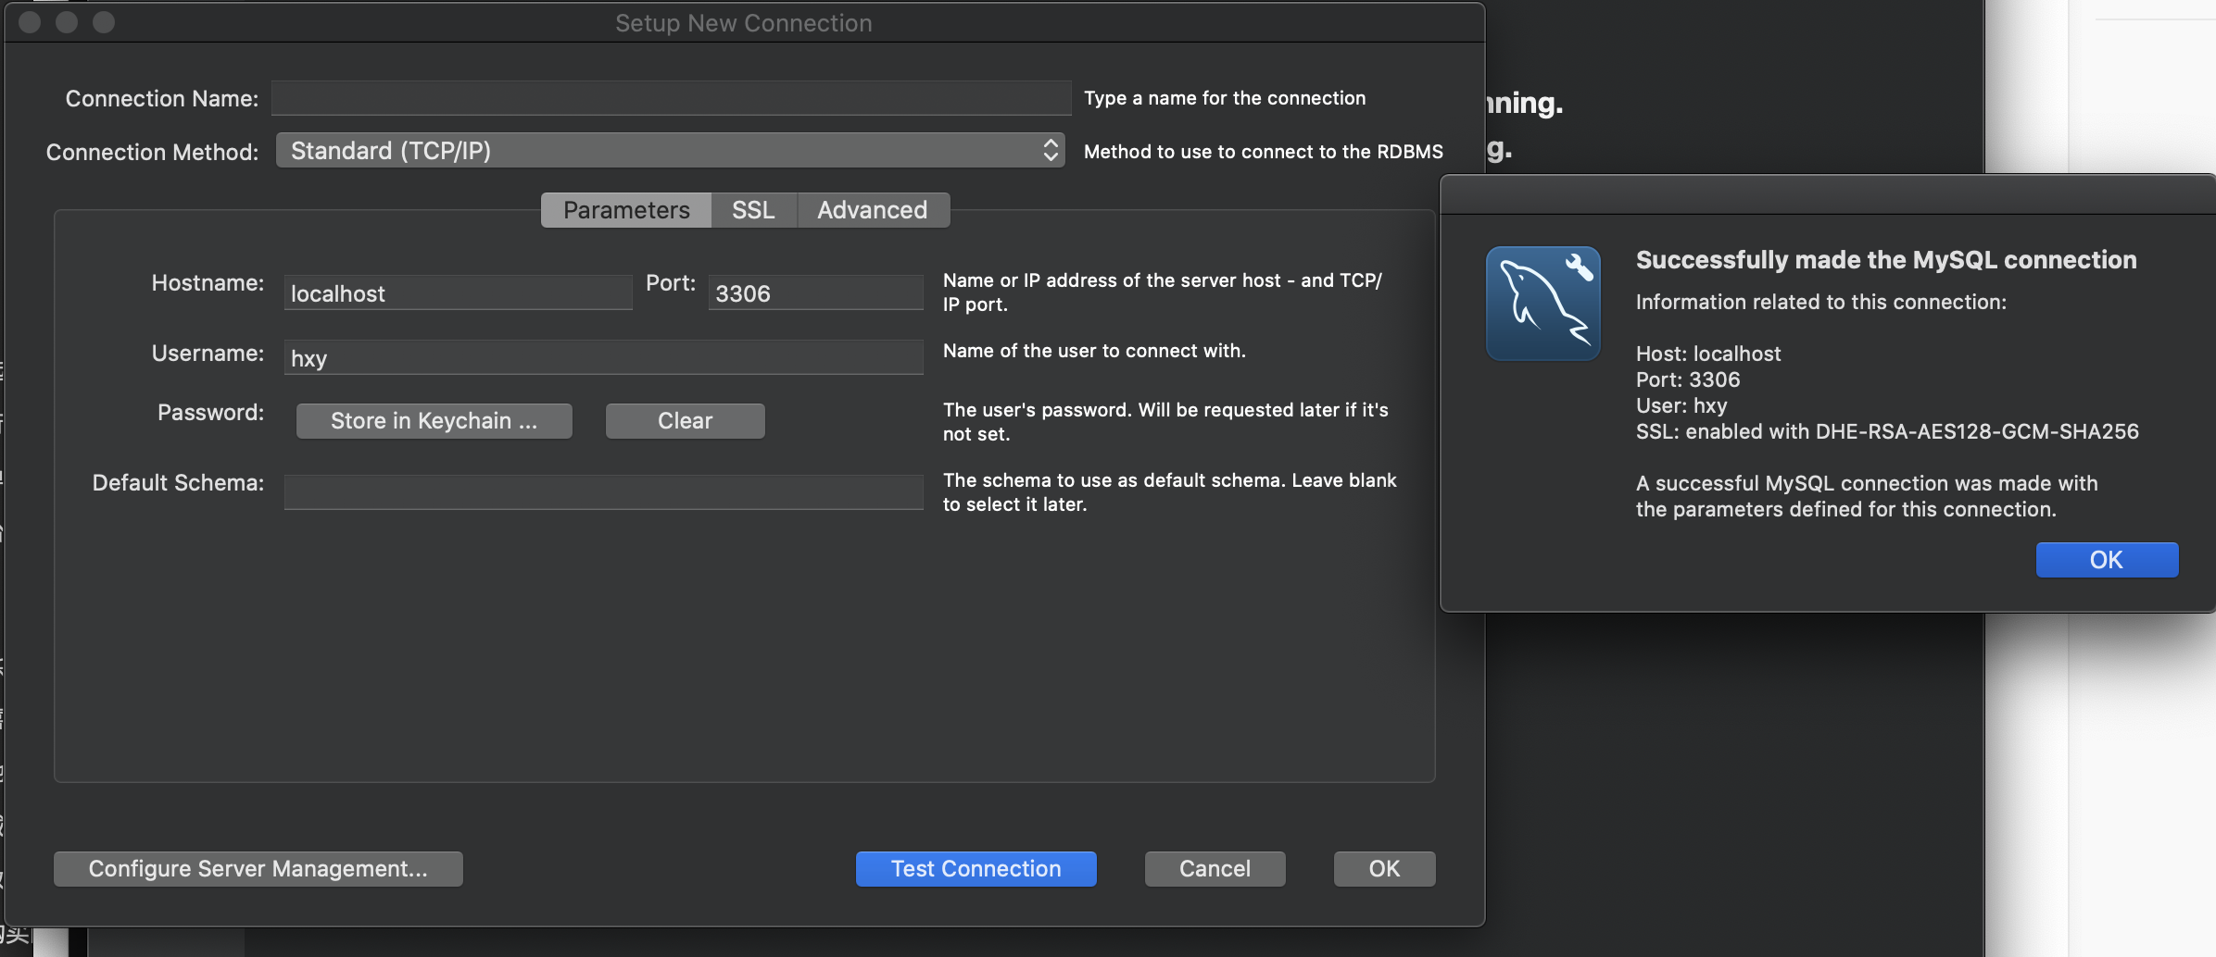Click the Port field showing 3306
Viewport: 2216px width, 957px height.
(815, 292)
